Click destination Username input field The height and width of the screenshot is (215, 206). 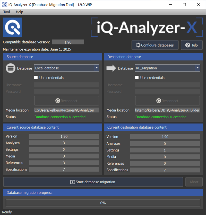(168, 85)
